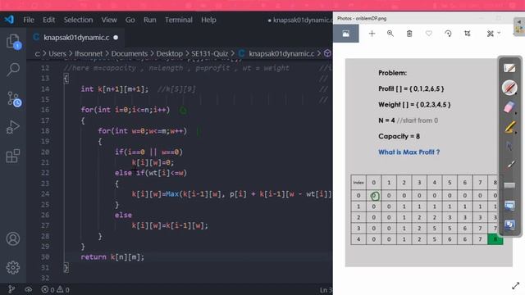The width and height of the screenshot is (525, 295).
Task: Click the VS Code logo icon
Action: (x=9, y=20)
